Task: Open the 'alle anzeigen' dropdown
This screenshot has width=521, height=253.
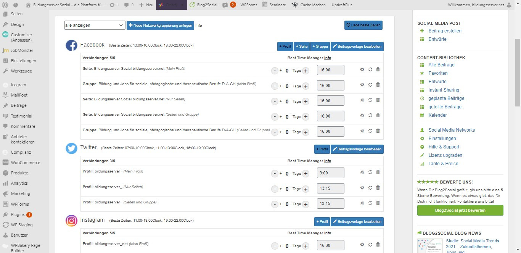Action: tap(95, 25)
